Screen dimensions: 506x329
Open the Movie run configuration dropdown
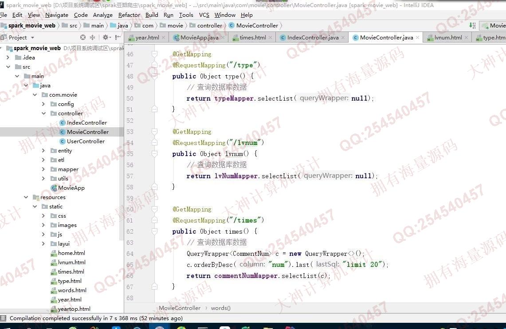pos(492,25)
